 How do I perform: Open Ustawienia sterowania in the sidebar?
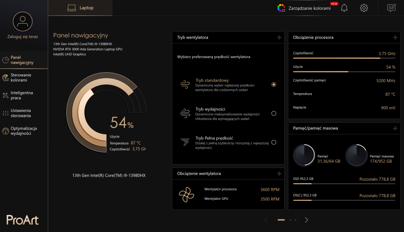[x=24, y=113]
